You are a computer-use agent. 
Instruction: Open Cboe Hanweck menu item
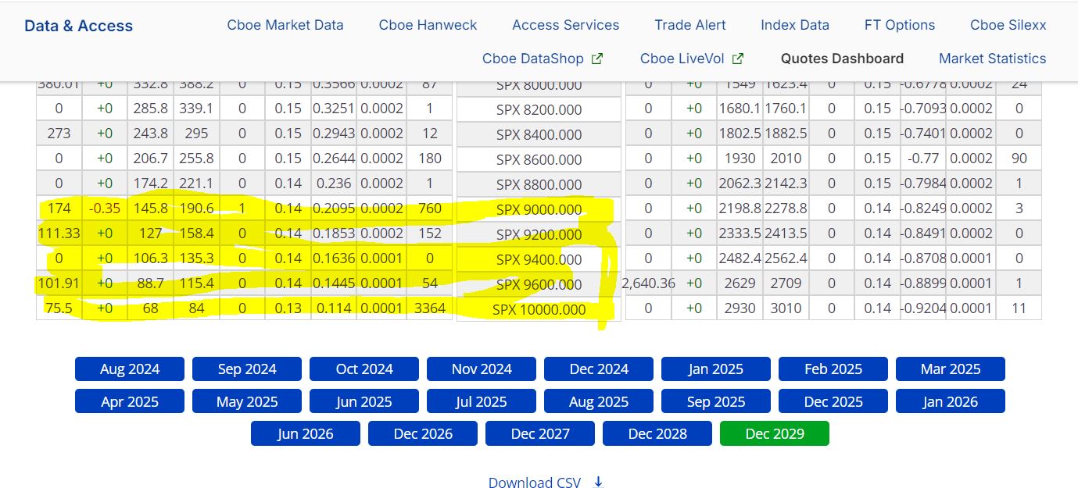coord(428,25)
